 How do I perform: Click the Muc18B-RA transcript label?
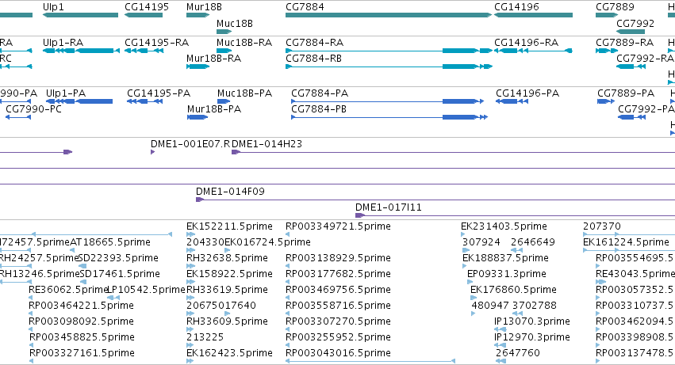pyautogui.click(x=244, y=43)
